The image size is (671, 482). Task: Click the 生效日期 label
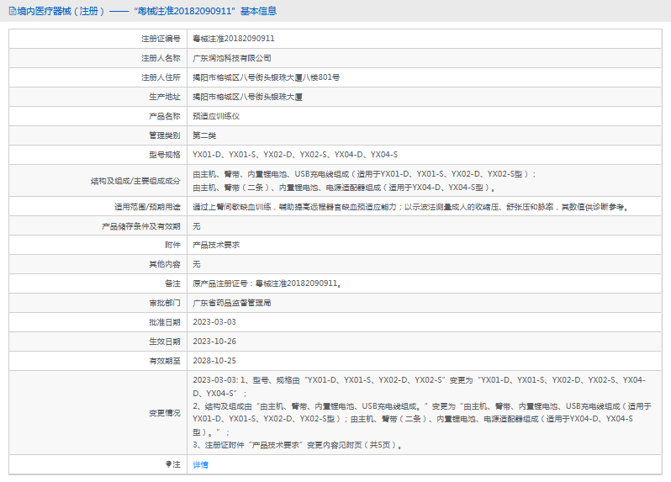(x=165, y=342)
